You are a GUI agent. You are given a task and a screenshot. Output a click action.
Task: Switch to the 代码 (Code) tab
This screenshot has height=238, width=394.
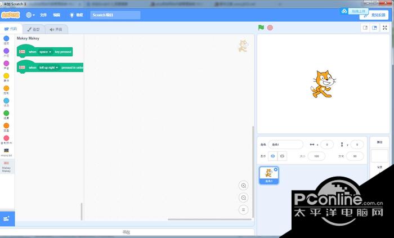point(11,29)
